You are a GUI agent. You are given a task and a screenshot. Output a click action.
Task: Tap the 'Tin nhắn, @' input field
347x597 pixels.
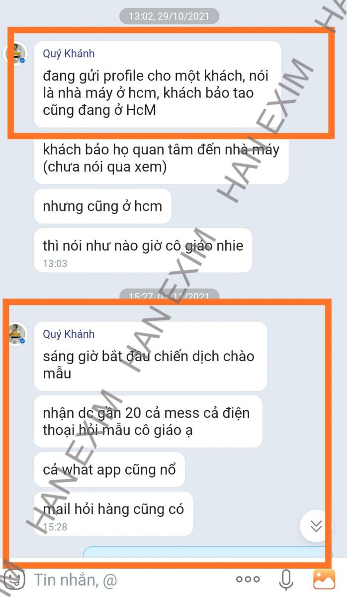tap(129, 579)
